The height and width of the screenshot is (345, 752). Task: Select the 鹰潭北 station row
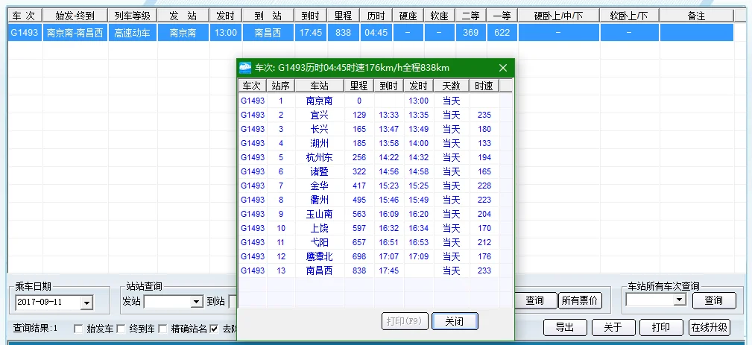pos(369,256)
